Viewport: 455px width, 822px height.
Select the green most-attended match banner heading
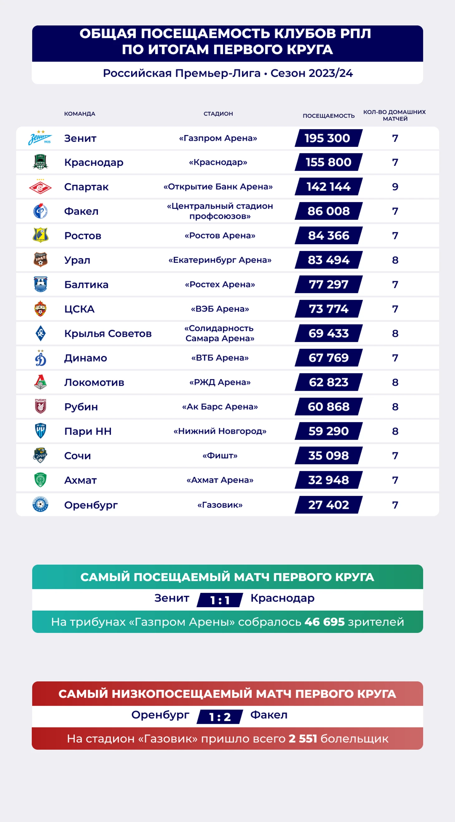click(x=227, y=577)
